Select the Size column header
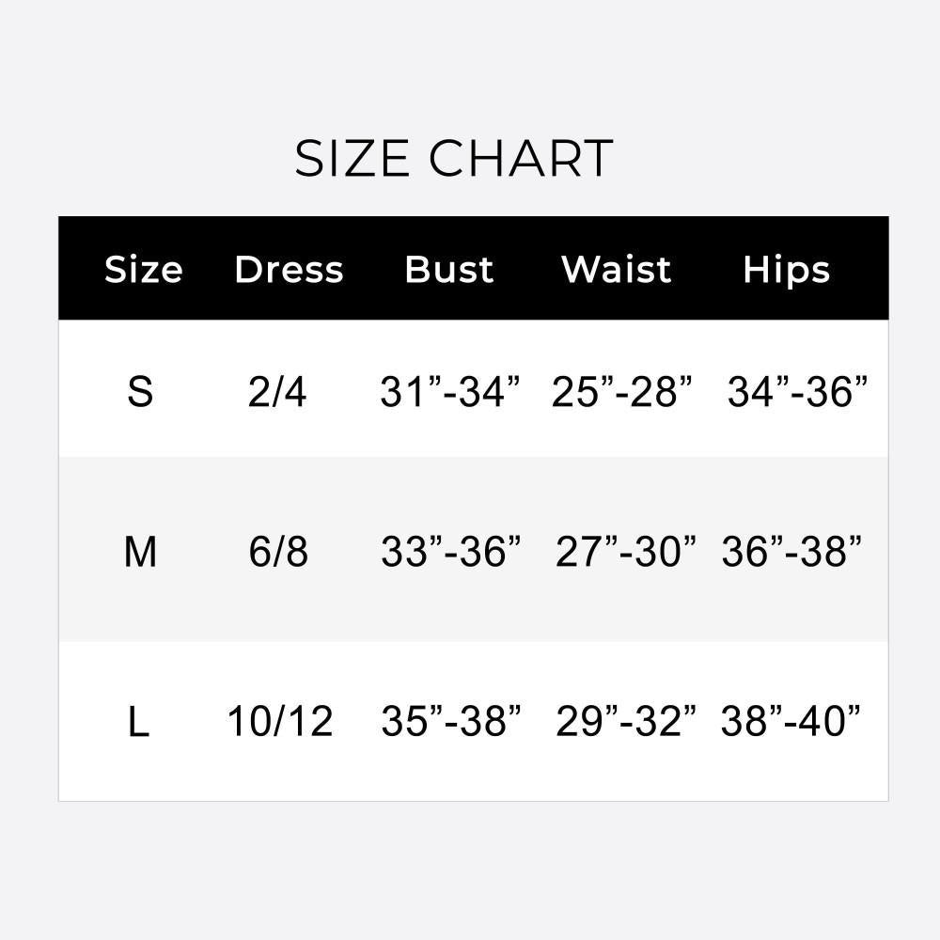Screen dimensions: 940x940 pyautogui.click(x=143, y=269)
